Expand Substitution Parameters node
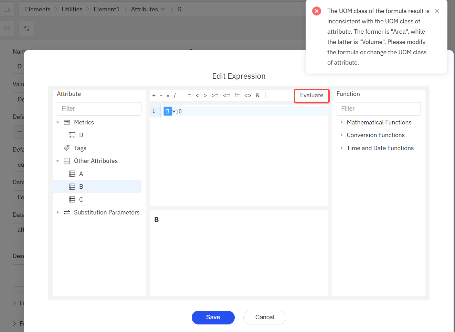455x332 pixels. pos(58,212)
